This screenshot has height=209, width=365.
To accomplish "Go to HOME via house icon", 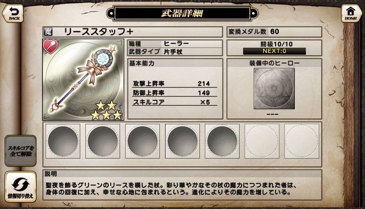I will tap(351, 13).
